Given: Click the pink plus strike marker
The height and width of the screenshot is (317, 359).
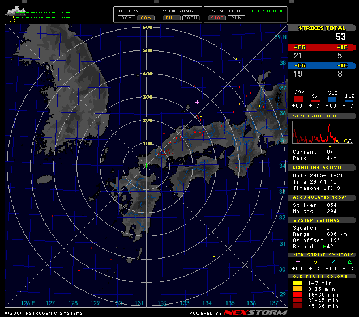Looking at the screenshot, I should [x=197, y=102].
